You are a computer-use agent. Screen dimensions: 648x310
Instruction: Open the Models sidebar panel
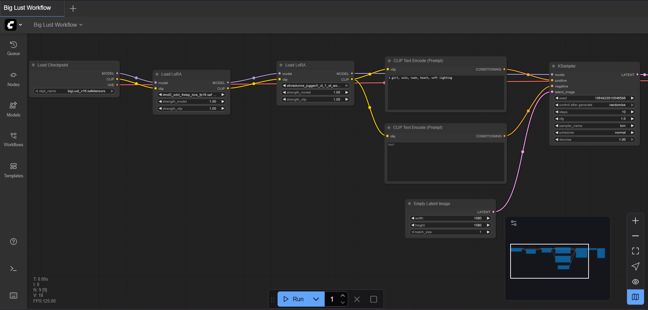pos(14,109)
